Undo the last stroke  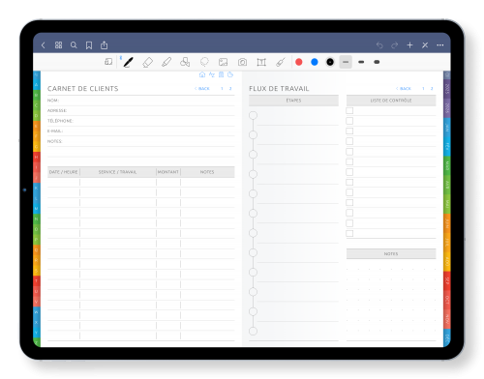[379, 45]
